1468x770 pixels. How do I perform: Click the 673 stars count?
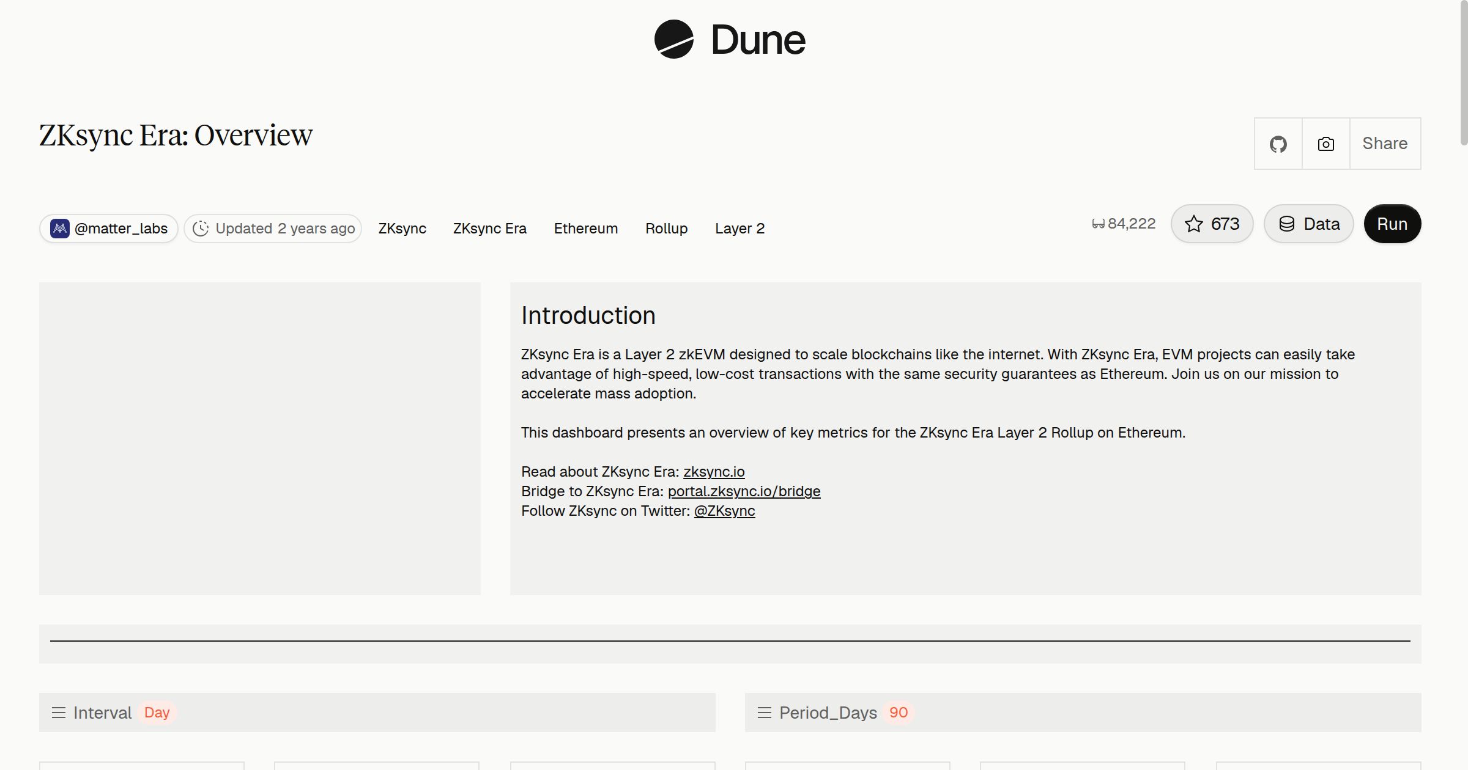coord(1225,224)
